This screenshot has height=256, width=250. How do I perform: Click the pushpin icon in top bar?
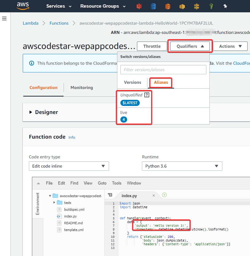[x=225, y=6]
